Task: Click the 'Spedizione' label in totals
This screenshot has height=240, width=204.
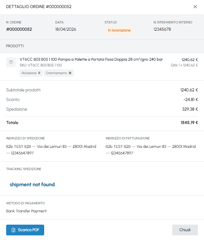Action: click(17, 109)
